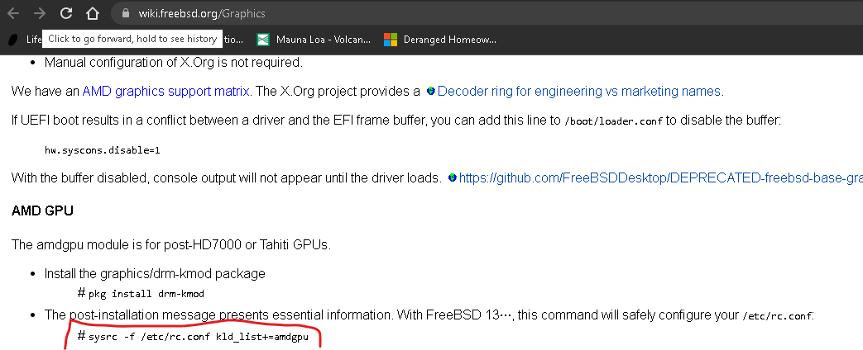
Task: Click the /etc/rc.conf inline code text
Action: (x=777, y=316)
